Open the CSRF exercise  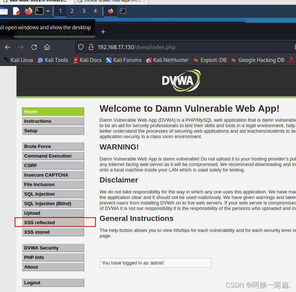coord(53,165)
